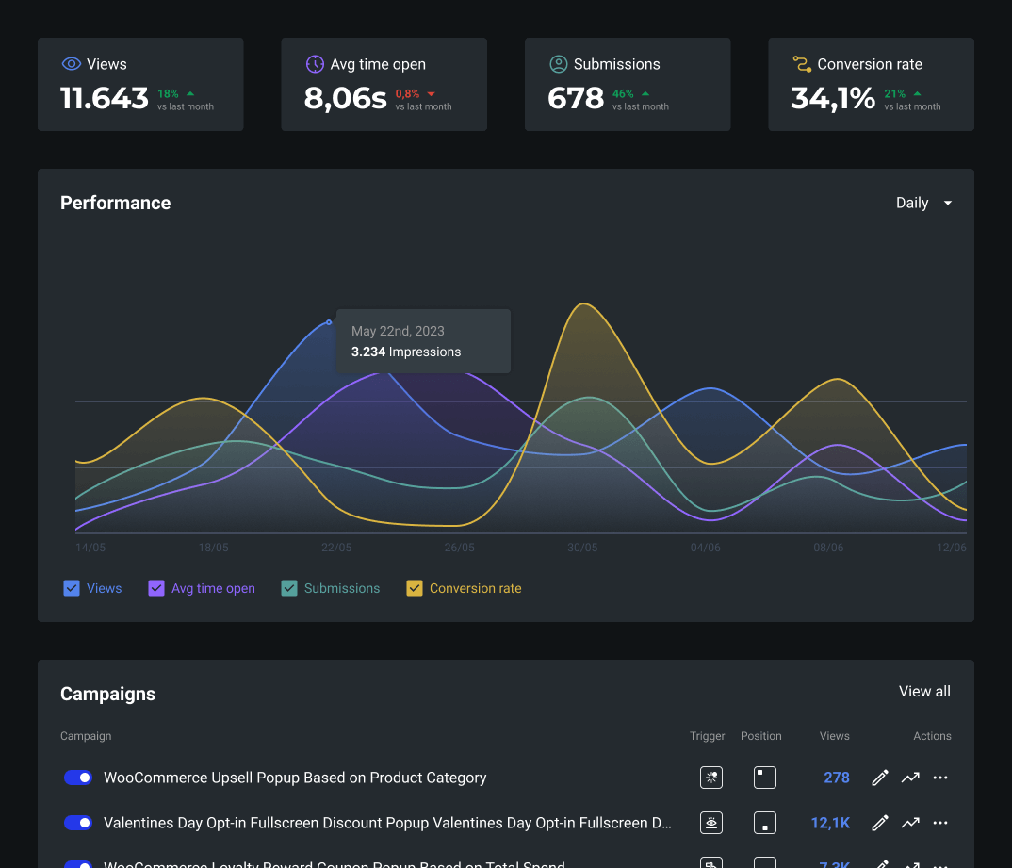Uncheck the Conversion rate legend checkbox
The image size is (1012, 868).
pyautogui.click(x=415, y=587)
